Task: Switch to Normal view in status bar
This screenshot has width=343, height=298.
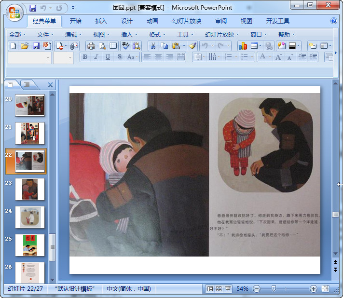Action: click(210, 289)
